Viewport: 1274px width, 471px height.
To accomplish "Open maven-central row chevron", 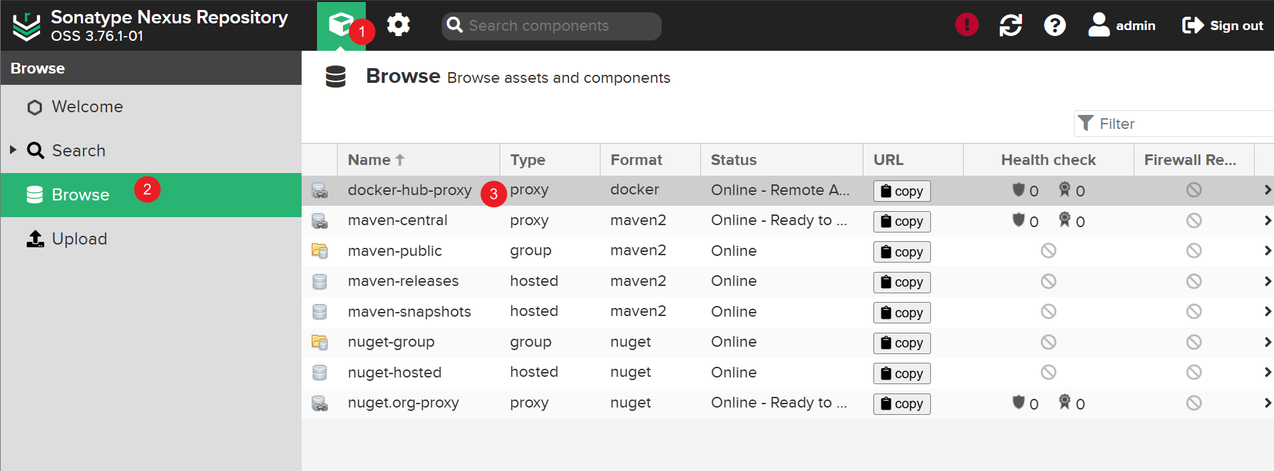I will (1267, 220).
